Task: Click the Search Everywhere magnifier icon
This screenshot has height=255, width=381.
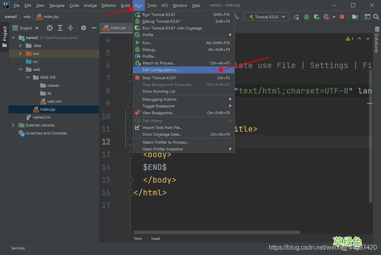Action: 375,17
